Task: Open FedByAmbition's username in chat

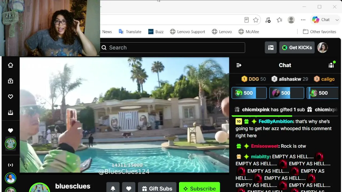Action: [x=276, y=121]
